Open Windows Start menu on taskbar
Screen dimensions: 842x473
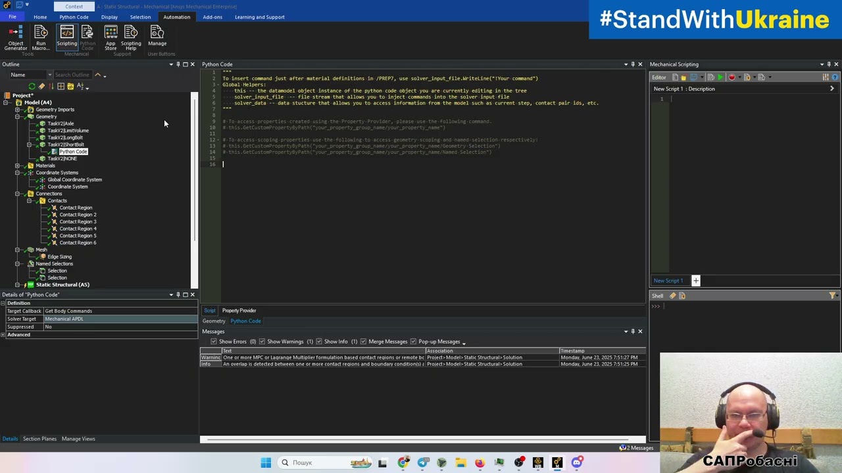(x=266, y=462)
